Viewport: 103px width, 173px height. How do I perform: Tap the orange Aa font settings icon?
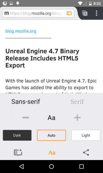pos(52,153)
